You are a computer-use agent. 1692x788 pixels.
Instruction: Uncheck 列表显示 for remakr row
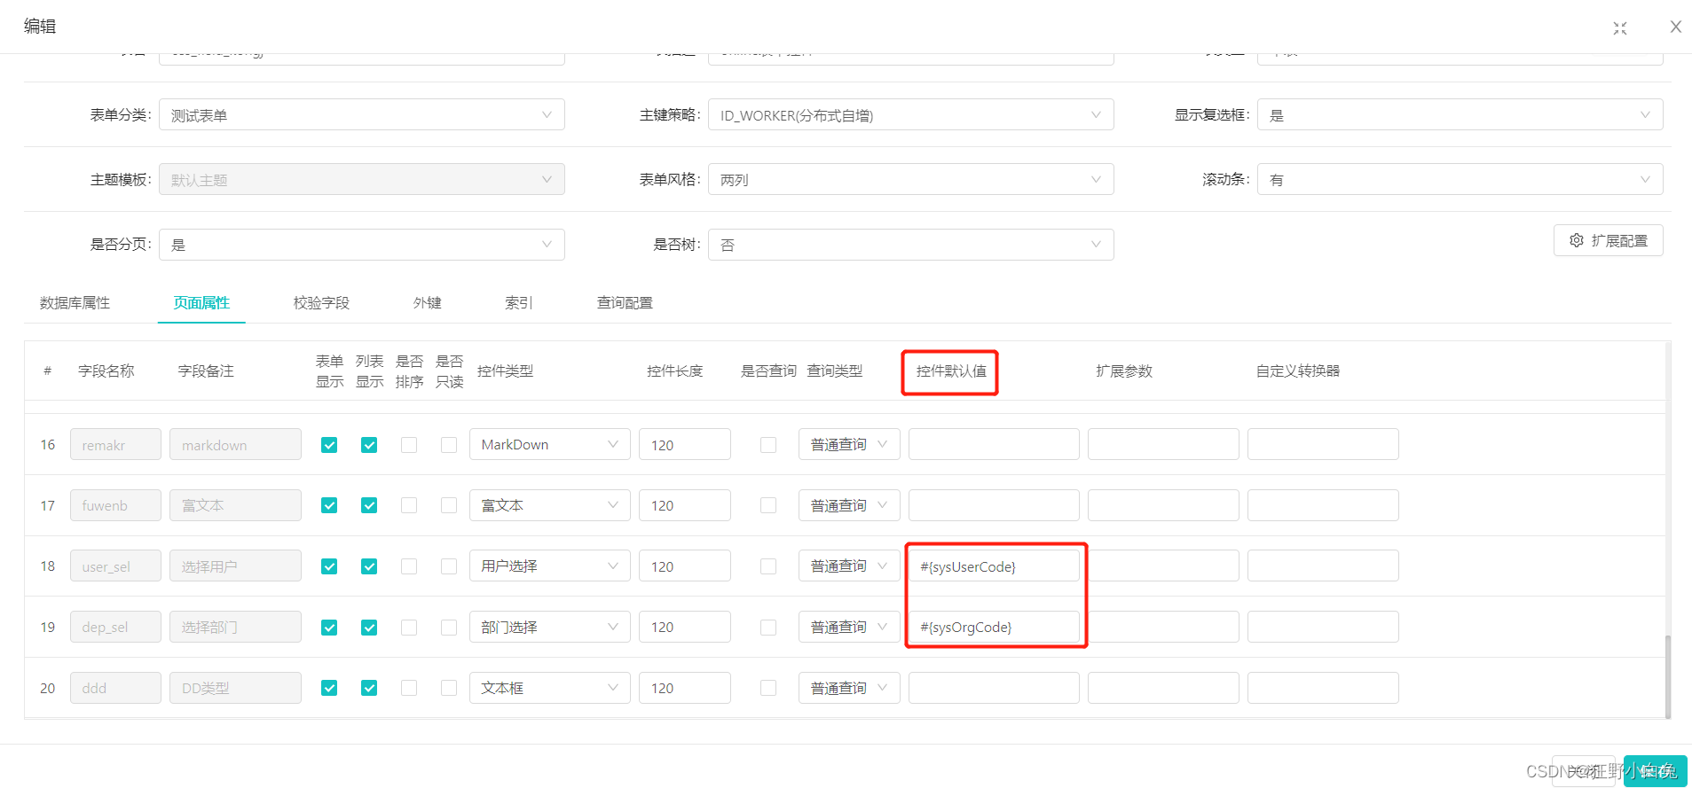369,445
